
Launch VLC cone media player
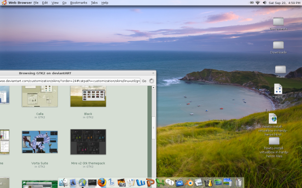208,182
